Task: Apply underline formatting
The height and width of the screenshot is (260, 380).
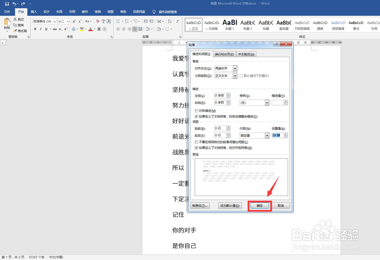Action: (46, 29)
